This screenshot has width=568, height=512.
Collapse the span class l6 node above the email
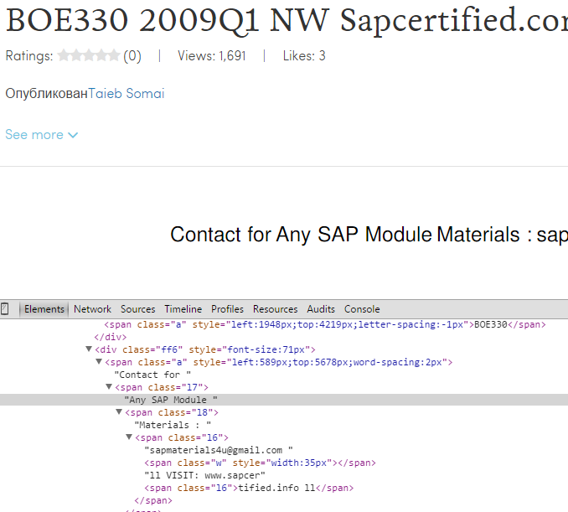click(129, 437)
